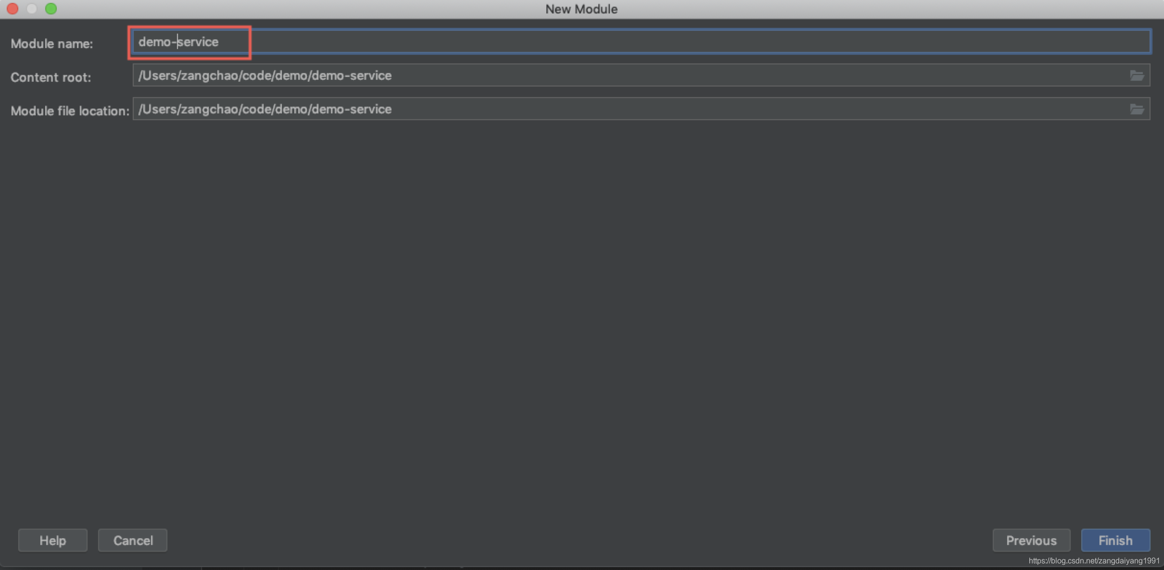Screen dimensions: 1164x570
Task: Close the New Module dialog window
Action: [13, 9]
